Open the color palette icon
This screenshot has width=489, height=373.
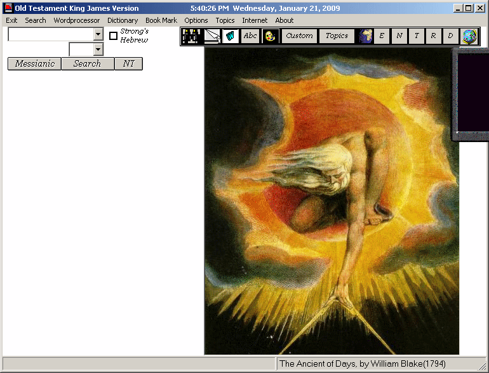point(270,36)
